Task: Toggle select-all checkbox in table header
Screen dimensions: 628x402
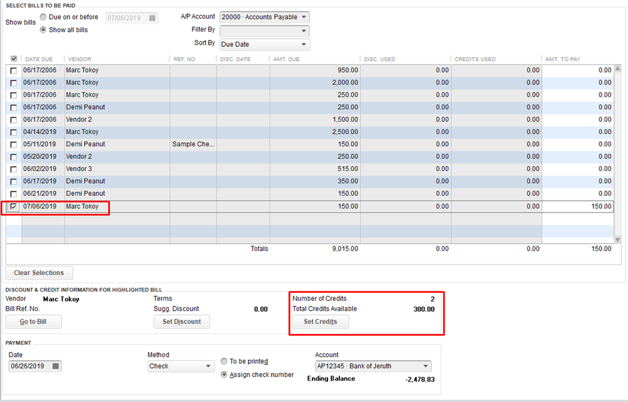Action: [x=14, y=59]
